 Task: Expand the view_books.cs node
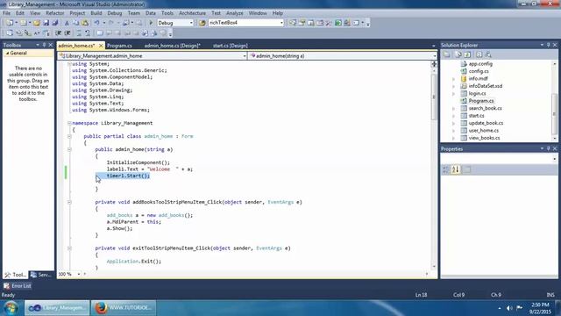coord(454,138)
